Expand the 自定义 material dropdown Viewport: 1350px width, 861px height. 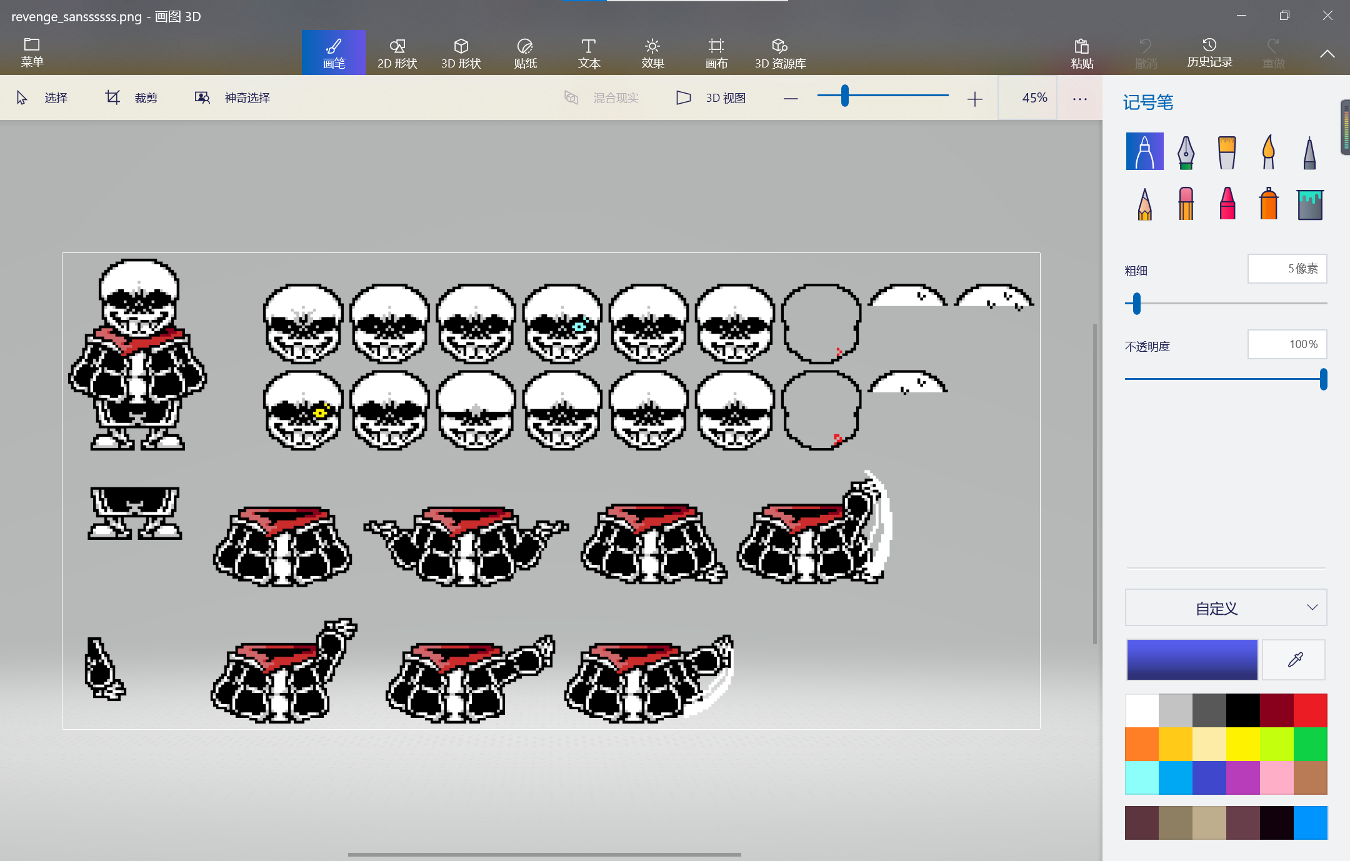1226,608
